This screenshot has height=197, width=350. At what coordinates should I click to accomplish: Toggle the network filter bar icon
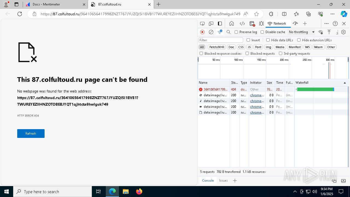tap(220, 32)
